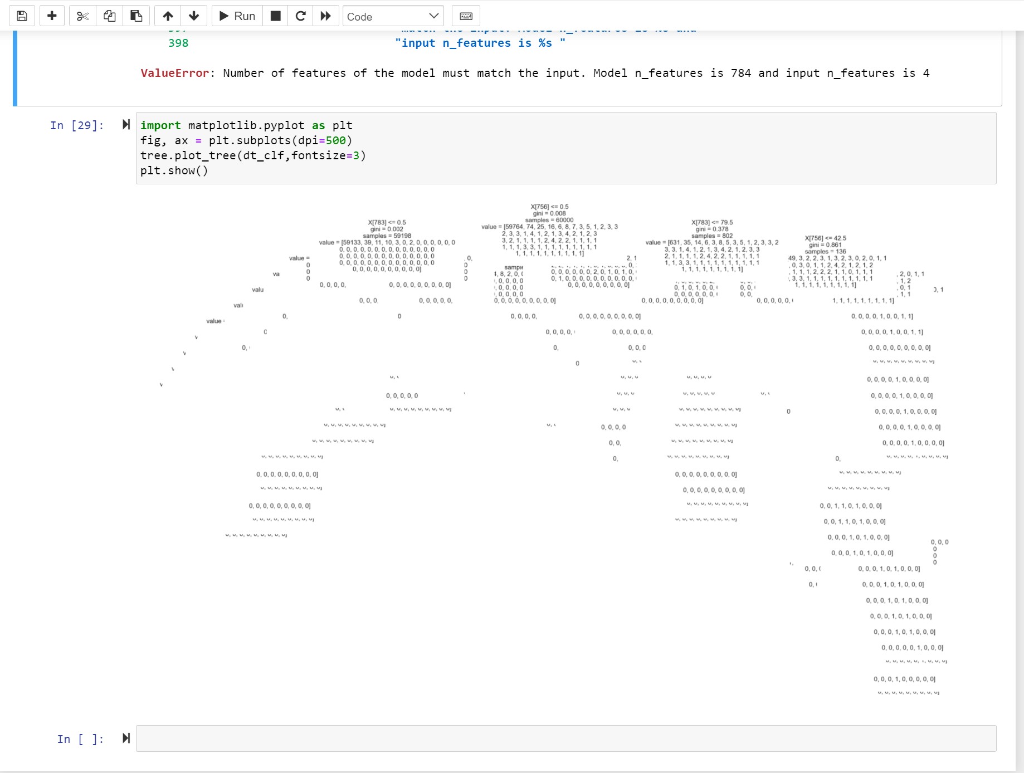Select the decision tree plot output image
1024x773 pixels.
tap(557, 446)
